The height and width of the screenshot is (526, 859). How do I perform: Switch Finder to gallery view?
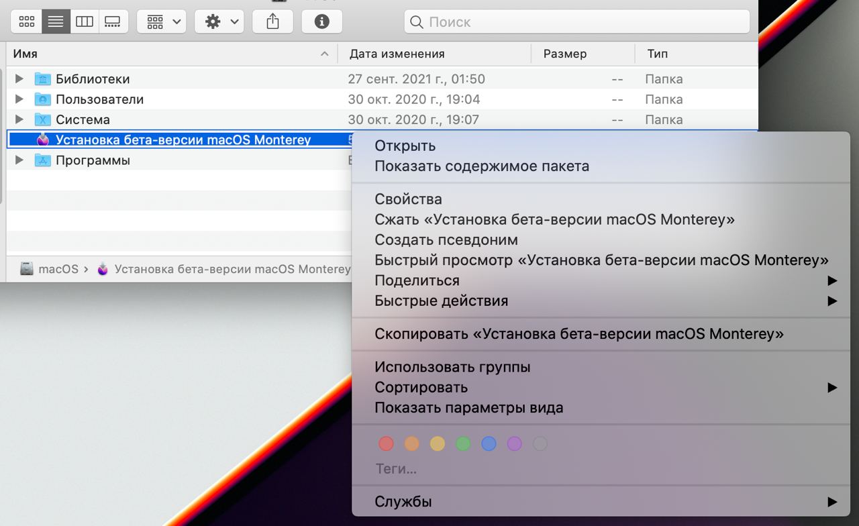click(x=113, y=22)
